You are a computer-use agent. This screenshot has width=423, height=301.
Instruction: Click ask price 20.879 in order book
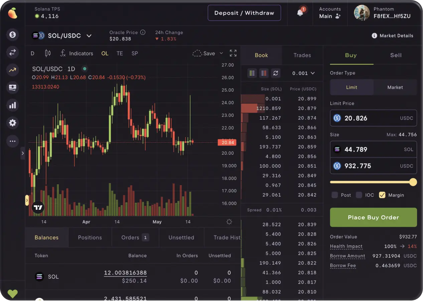pyautogui.click(x=307, y=108)
